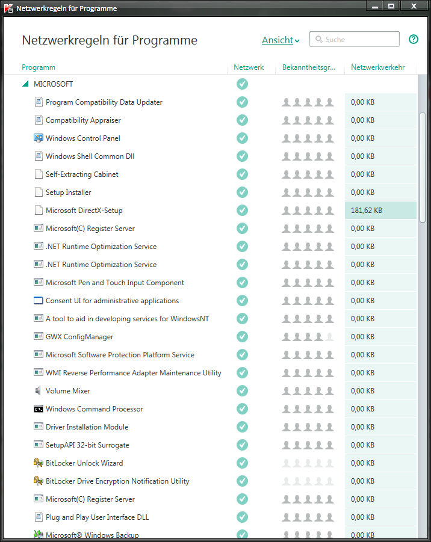Image resolution: width=431 pixels, height=542 pixels.
Task: Click the Volume Mixer speaker icon
Action: (39, 390)
